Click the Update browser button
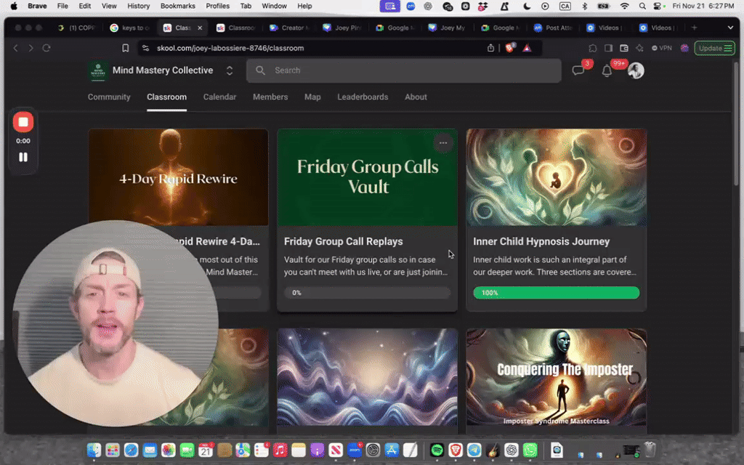The image size is (744, 465). (x=715, y=47)
